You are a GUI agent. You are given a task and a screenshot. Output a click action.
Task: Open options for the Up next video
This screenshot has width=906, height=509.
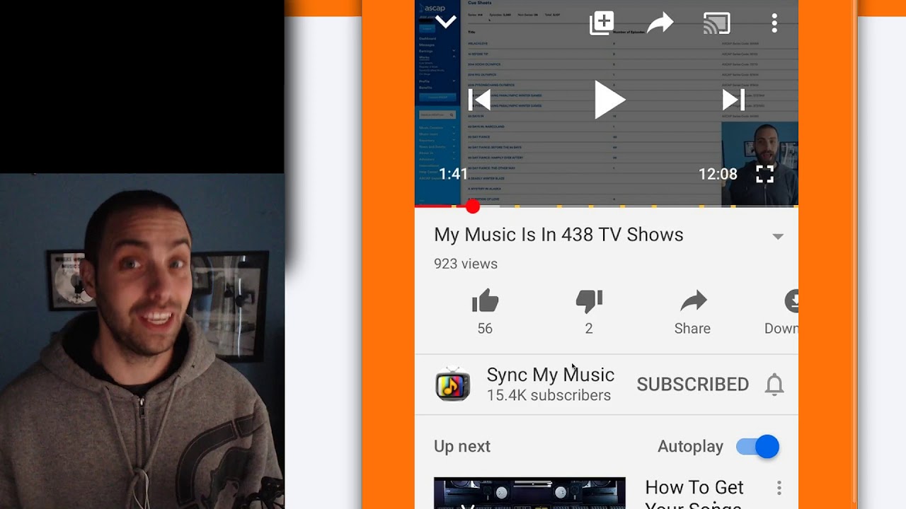pyautogui.click(x=779, y=488)
